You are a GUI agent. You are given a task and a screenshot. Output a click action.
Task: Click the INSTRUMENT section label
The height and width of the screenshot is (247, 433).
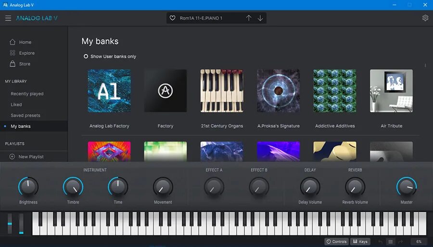[95, 170]
